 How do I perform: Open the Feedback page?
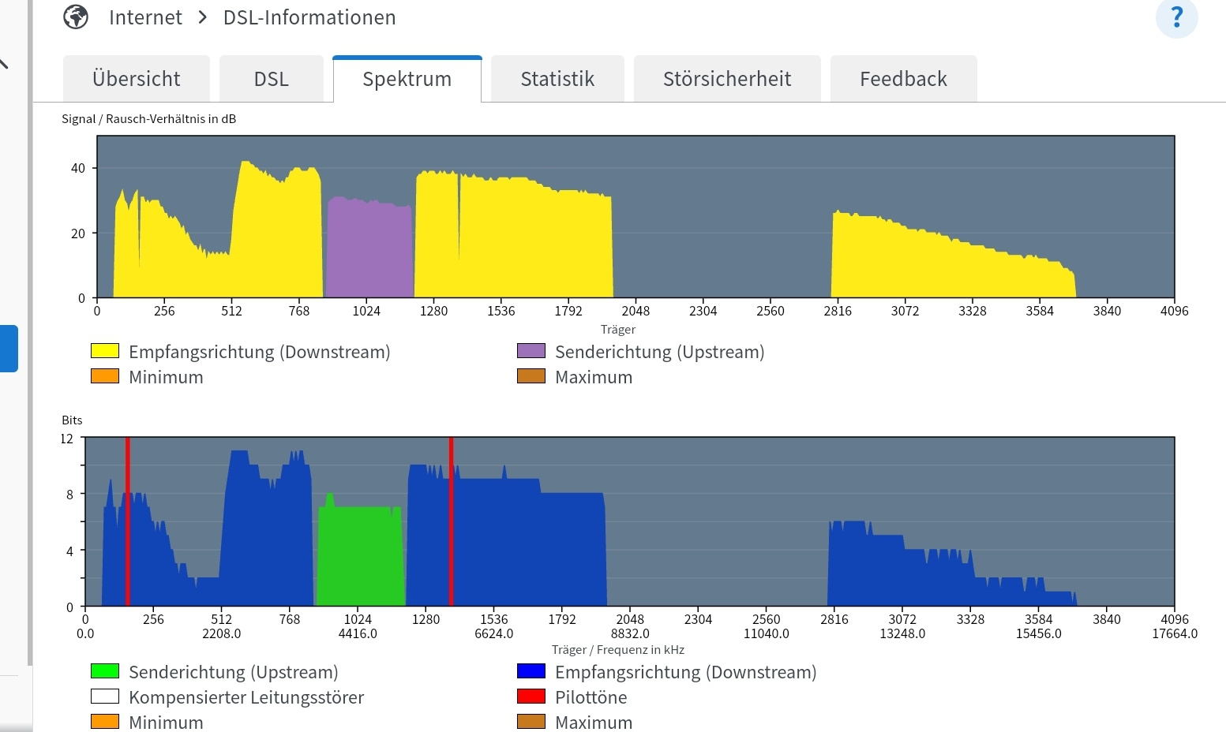pyautogui.click(x=903, y=78)
